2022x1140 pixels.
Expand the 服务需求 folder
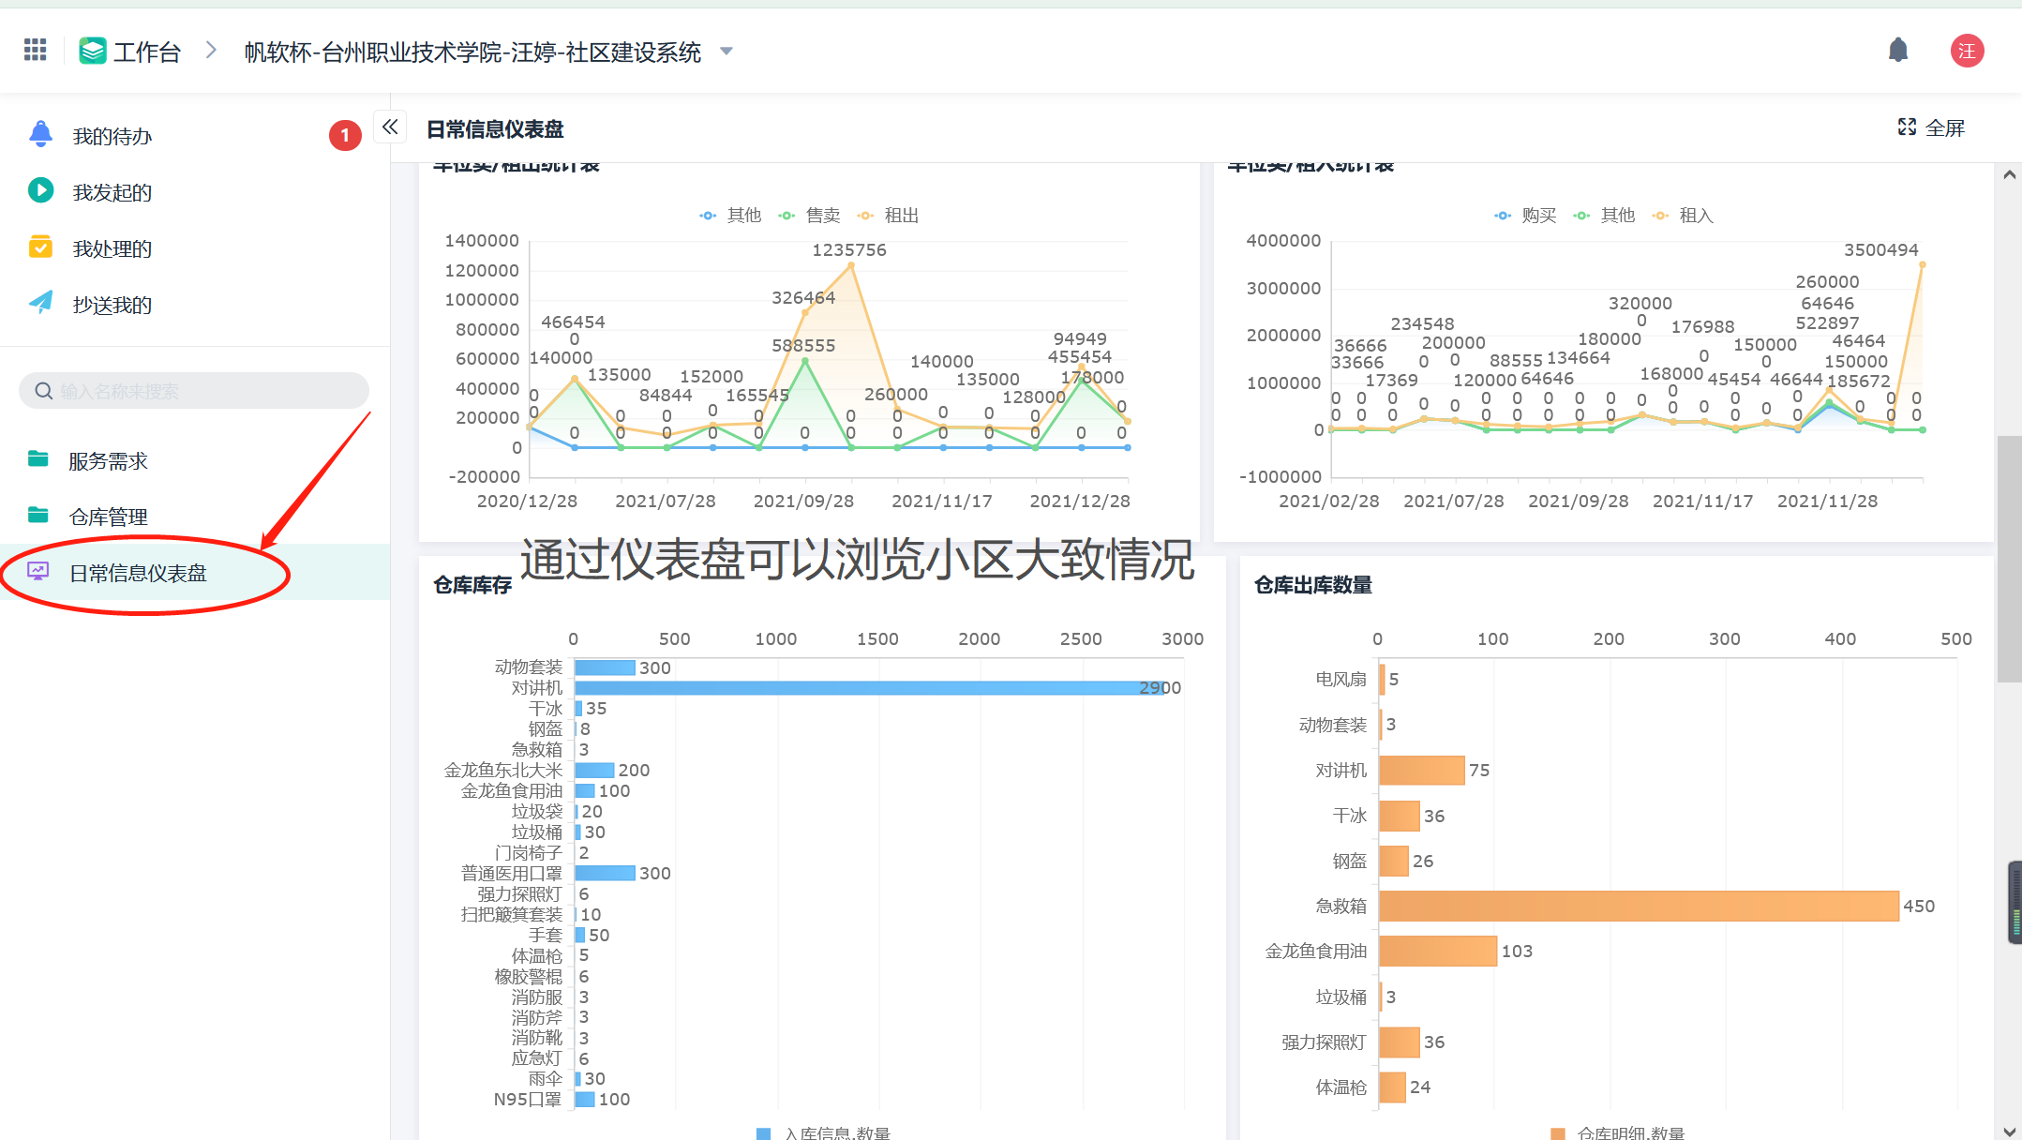[x=107, y=460]
